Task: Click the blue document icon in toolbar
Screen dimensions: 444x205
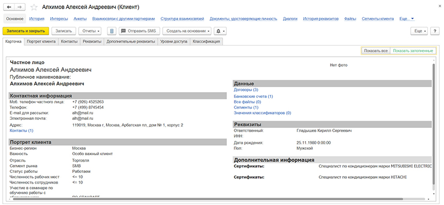Action: (112, 31)
